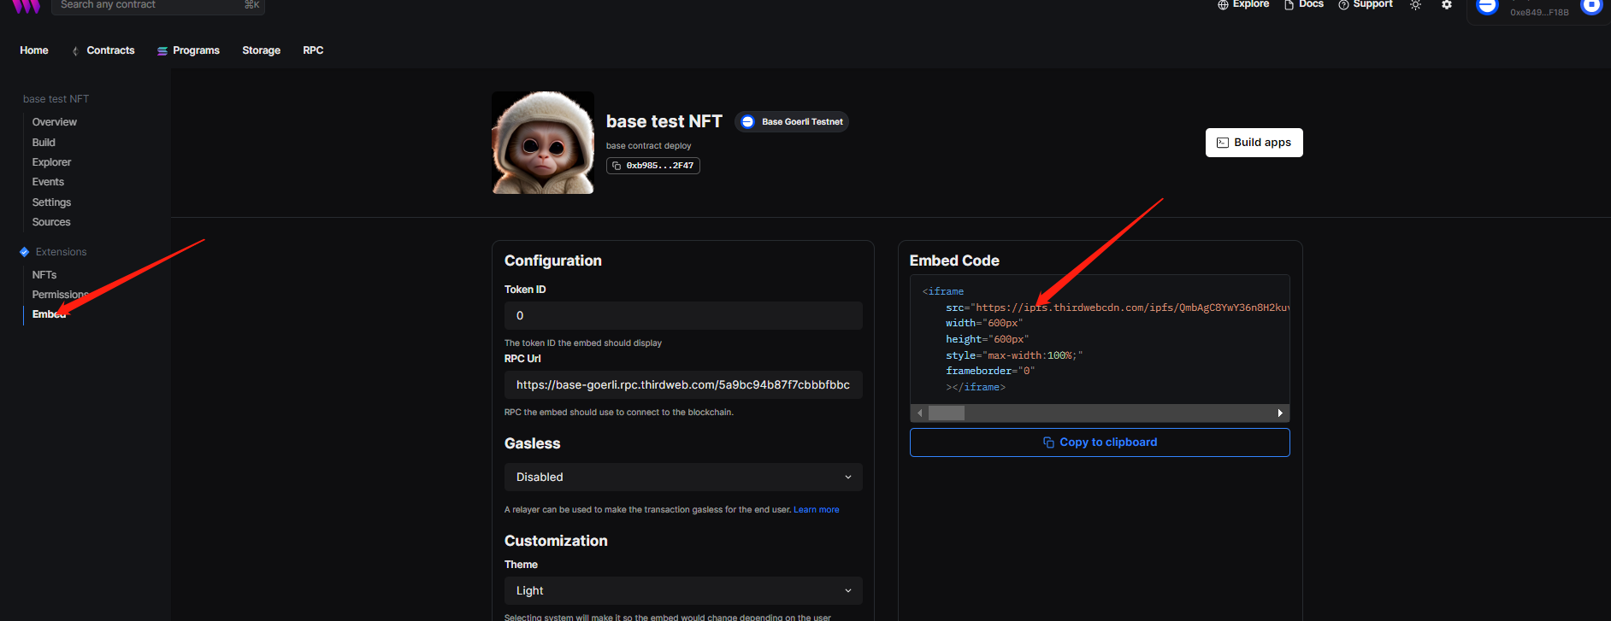This screenshot has width=1611, height=621.
Task: Click the Token ID input field
Action: (x=683, y=316)
